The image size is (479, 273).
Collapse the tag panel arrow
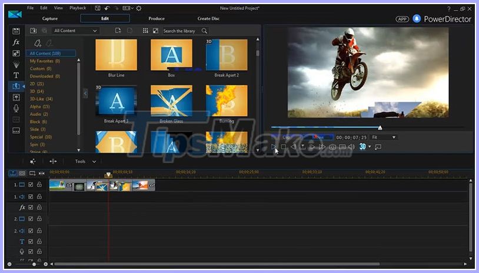tap(85, 93)
